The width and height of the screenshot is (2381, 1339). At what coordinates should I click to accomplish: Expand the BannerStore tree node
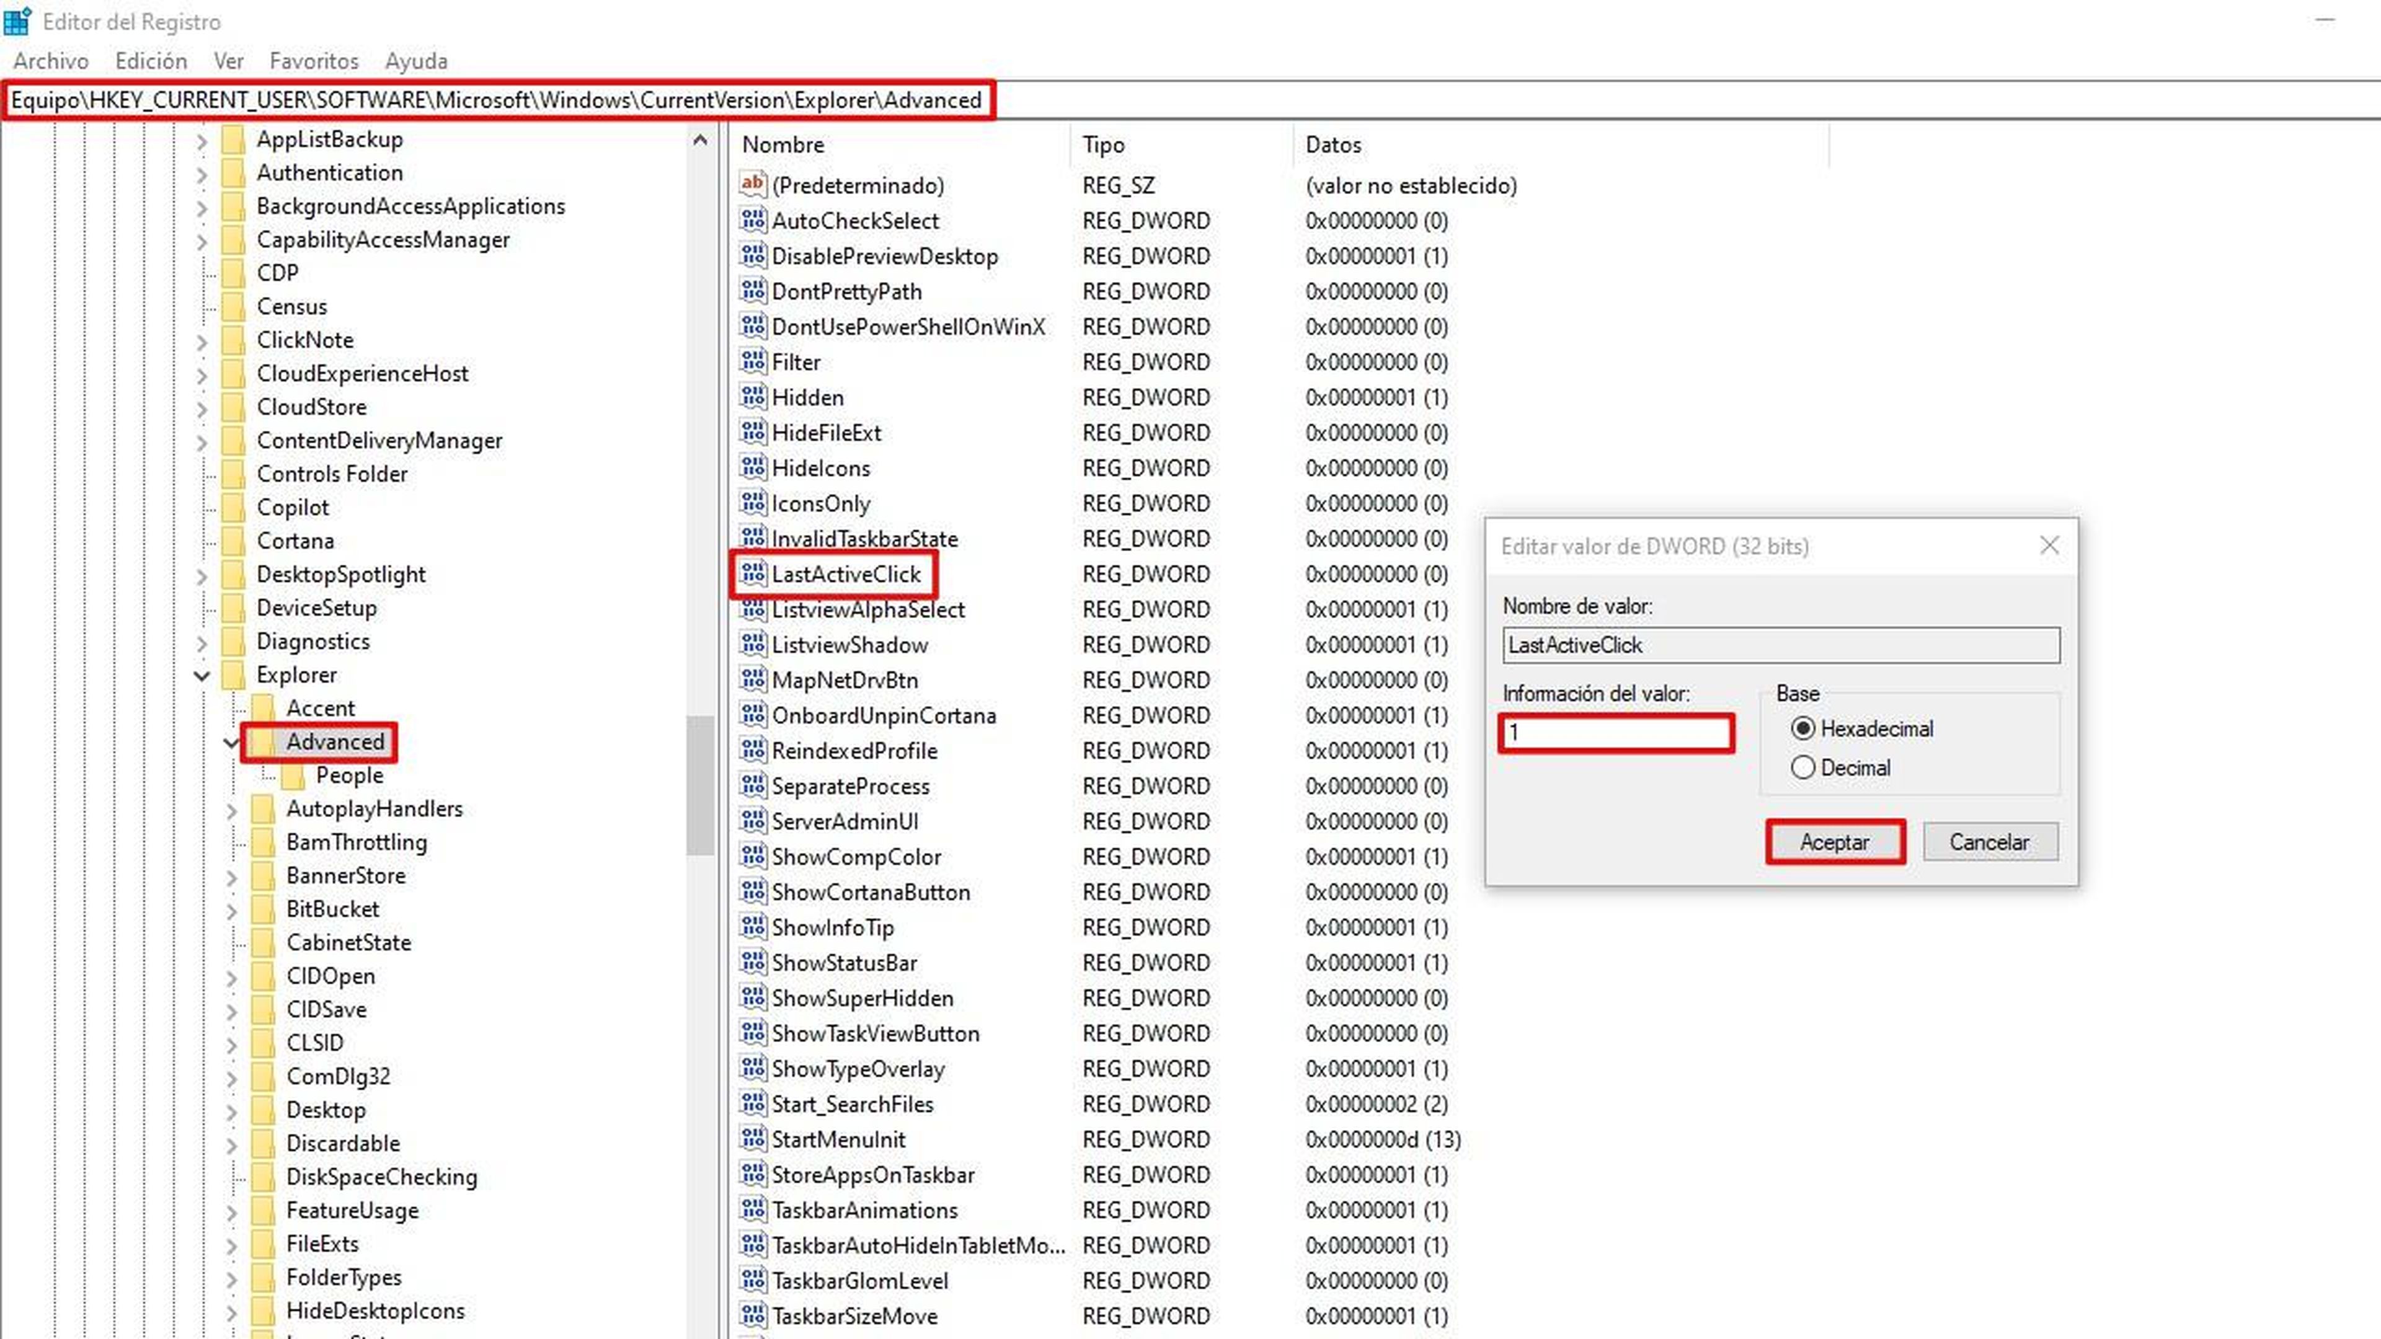pyautogui.click(x=231, y=877)
